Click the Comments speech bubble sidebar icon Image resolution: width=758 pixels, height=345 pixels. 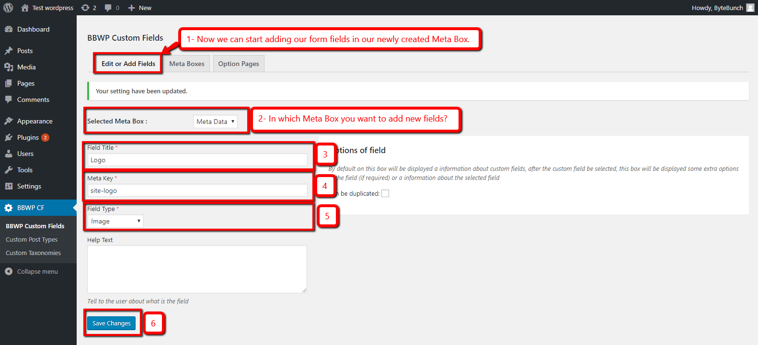coord(9,100)
